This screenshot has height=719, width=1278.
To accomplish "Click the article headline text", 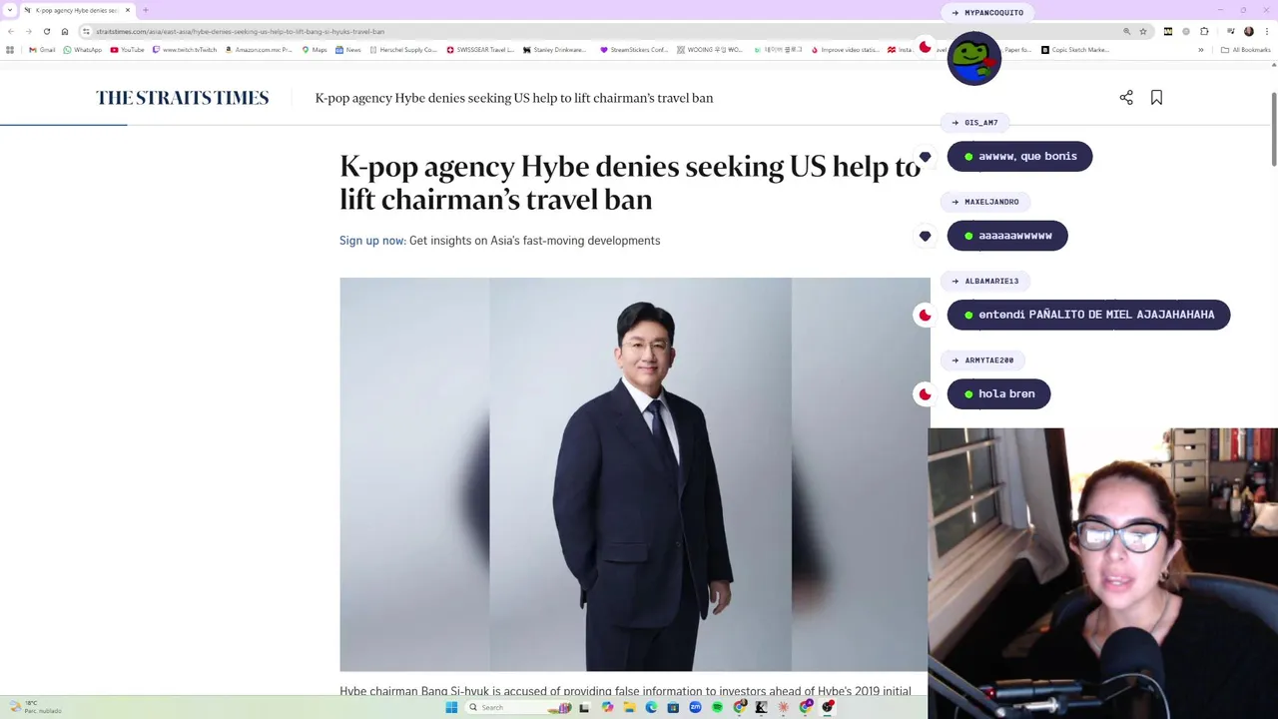I will pyautogui.click(x=630, y=182).
